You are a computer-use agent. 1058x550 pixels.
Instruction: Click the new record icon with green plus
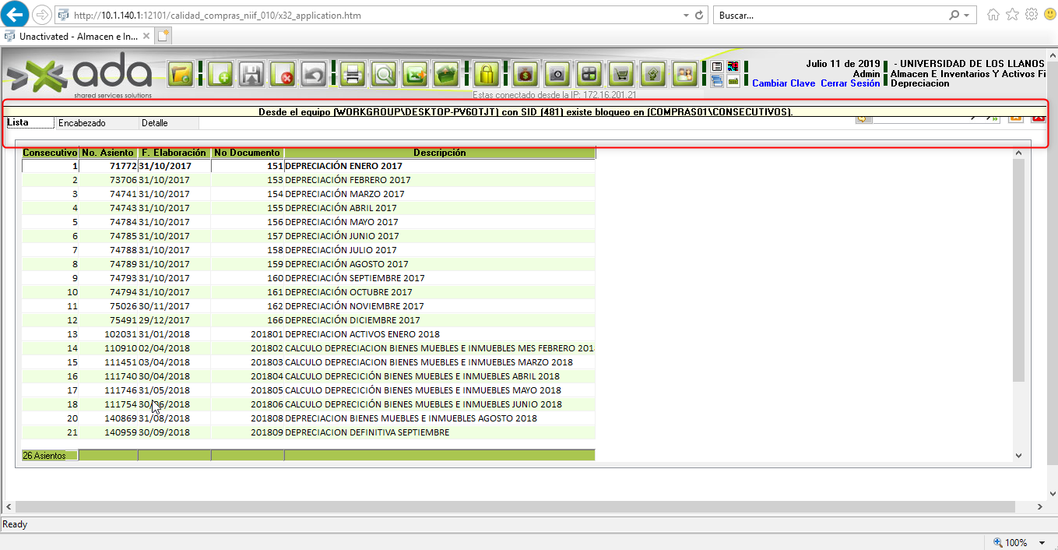coord(220,75)
